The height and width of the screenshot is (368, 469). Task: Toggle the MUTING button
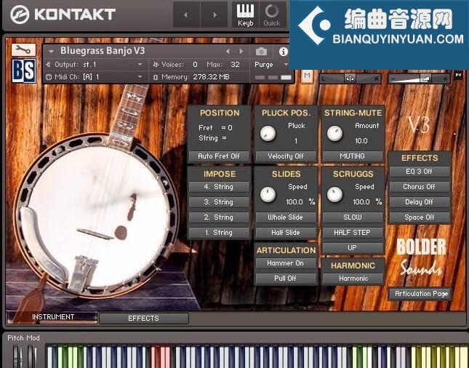click(353, 156)
